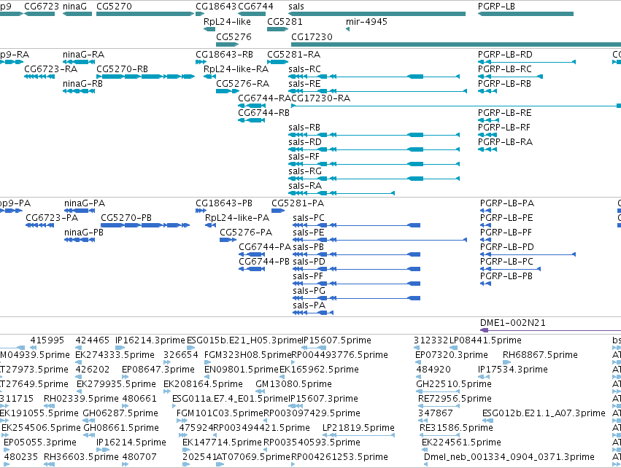This screenshot has width=621, height=468.
Task: Select the RH02339.5prime EST label
Action: [81, 399]
